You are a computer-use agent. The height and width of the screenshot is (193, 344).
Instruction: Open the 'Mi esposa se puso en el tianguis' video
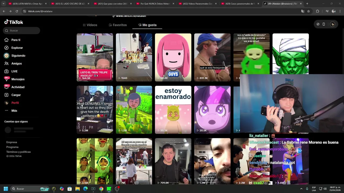(134, 161)
